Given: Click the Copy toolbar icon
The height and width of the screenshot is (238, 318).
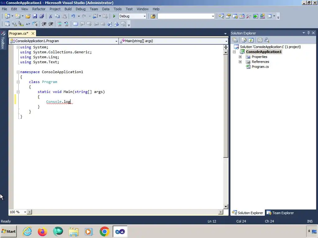Looking at the screenshot, I should [57, 16].
